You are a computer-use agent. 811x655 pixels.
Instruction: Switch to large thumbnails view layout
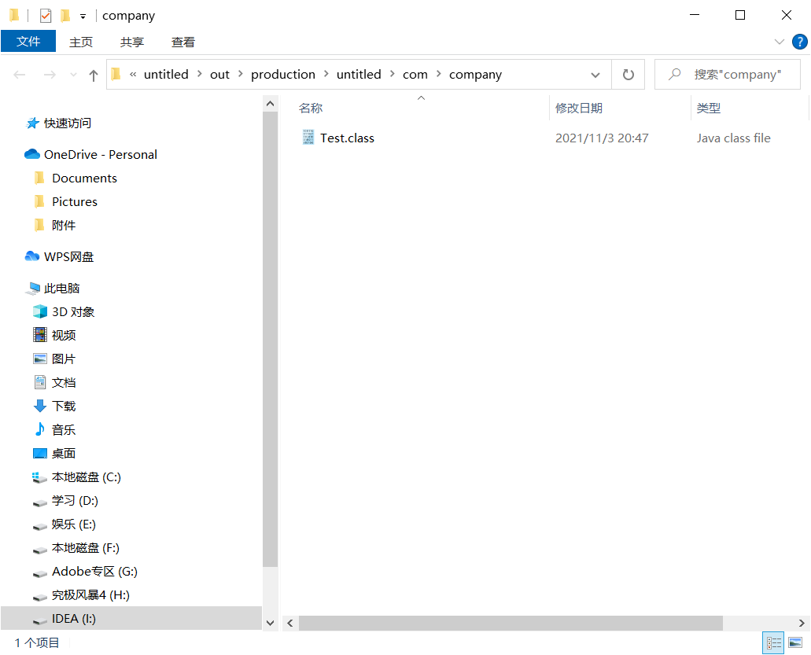(x=795, y=642)
